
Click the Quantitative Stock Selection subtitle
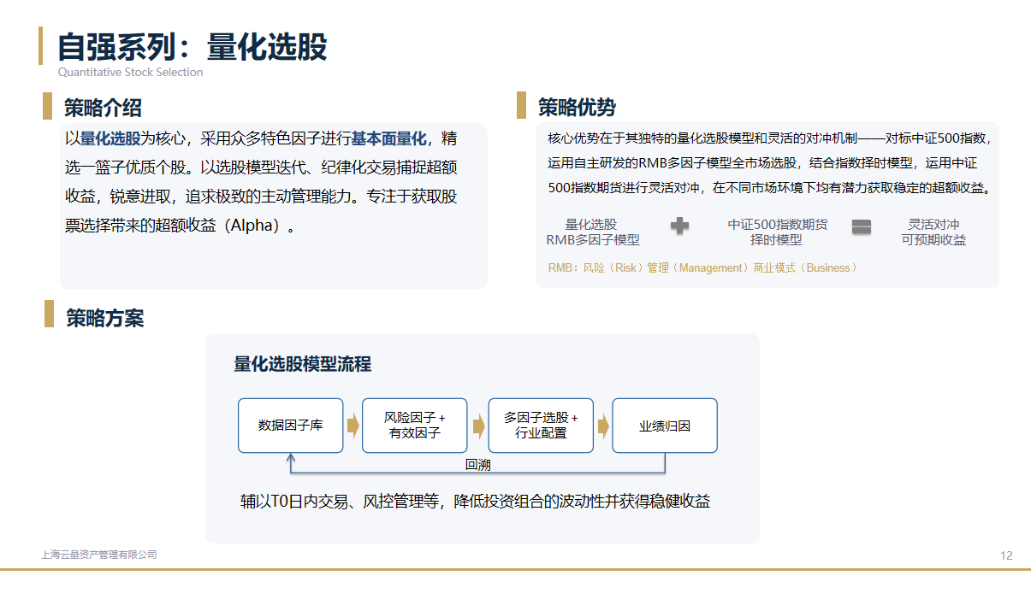[130, 73]
